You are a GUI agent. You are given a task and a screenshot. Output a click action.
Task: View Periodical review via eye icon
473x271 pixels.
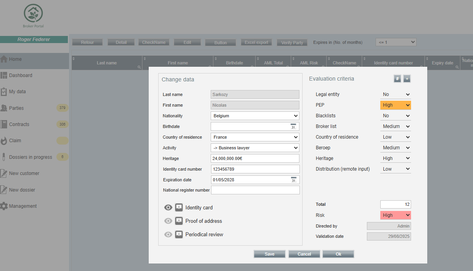click(168, 234)
